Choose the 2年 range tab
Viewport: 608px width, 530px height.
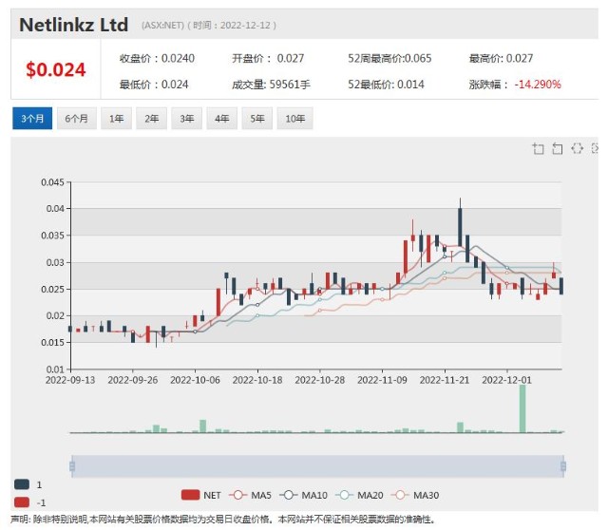(x=152, y=118)
